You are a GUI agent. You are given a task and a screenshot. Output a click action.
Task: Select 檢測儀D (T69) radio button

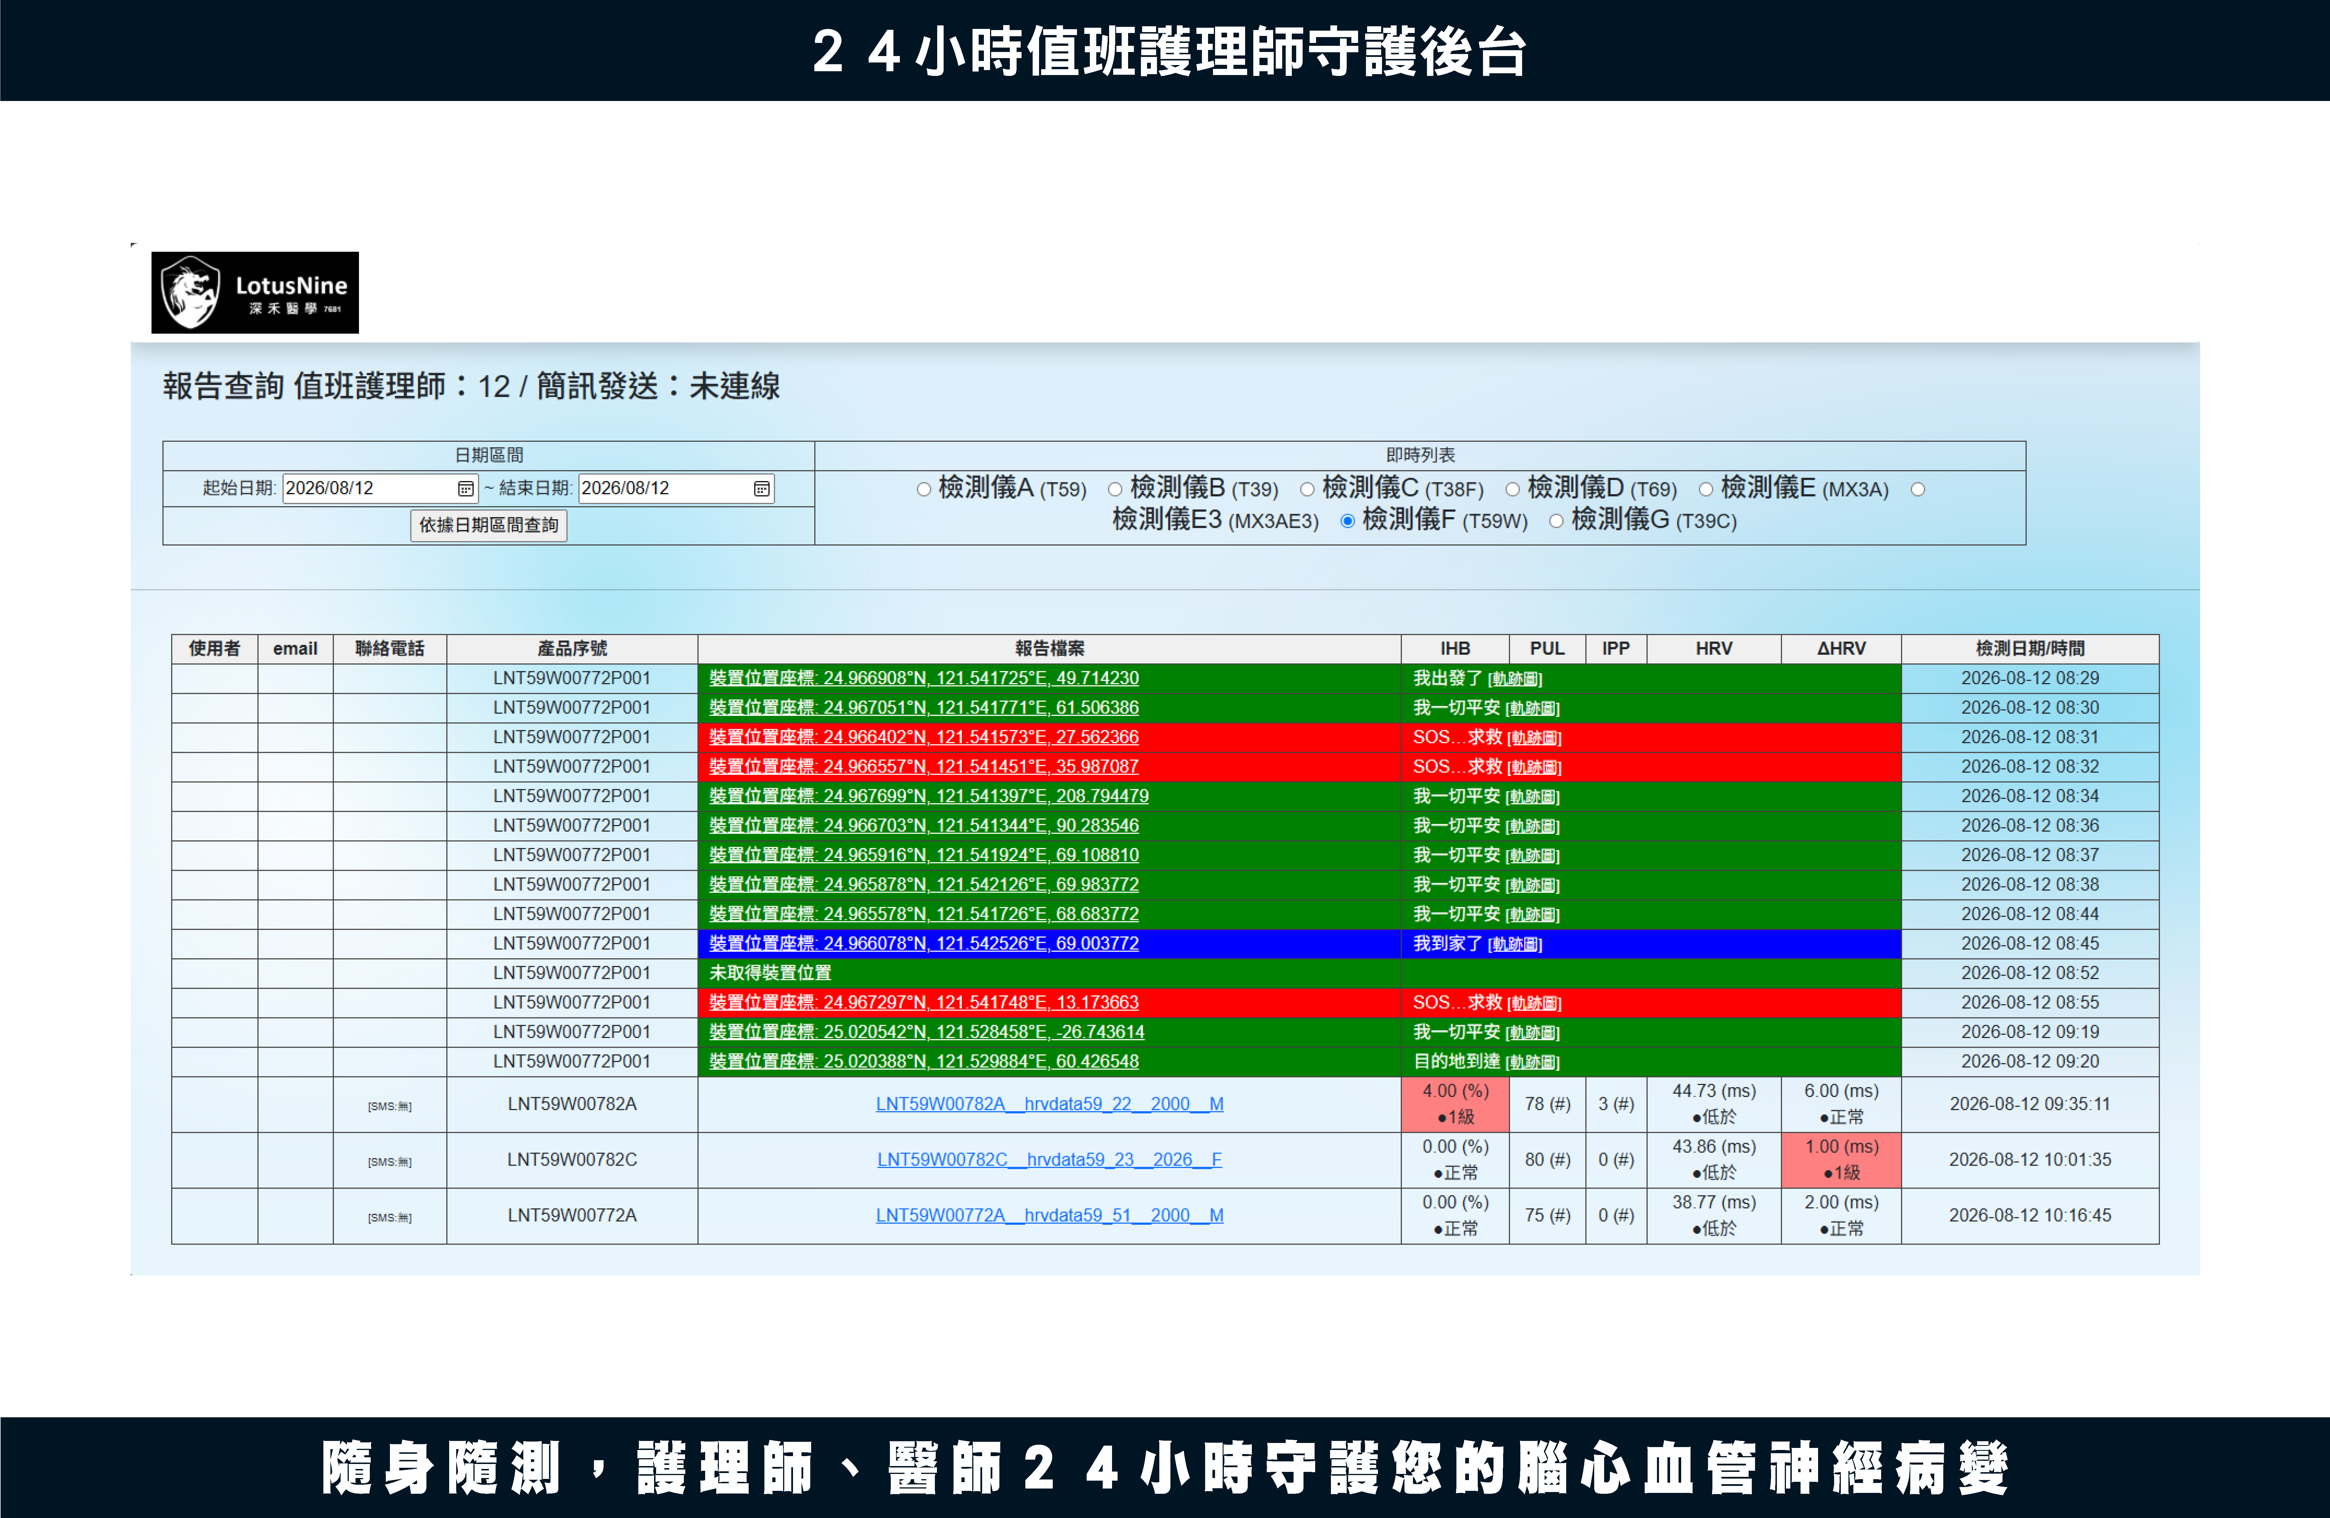pos(1512,490)
